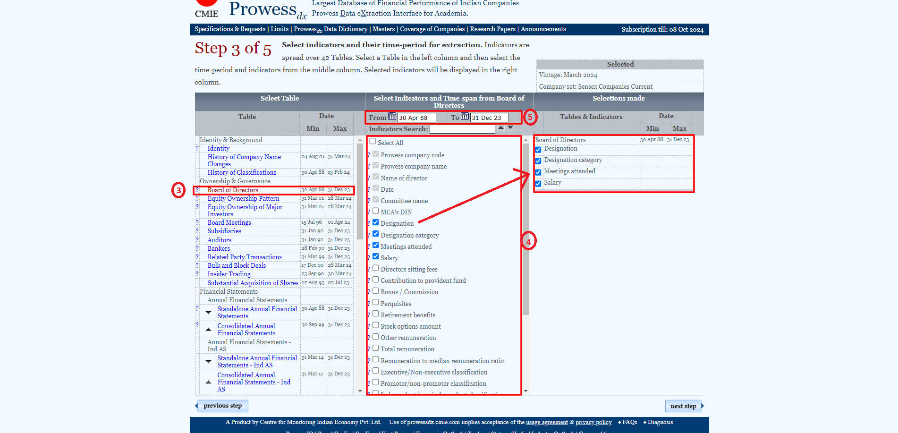
Task: Tick the Select All checkbox
Action: click(373, 141)
